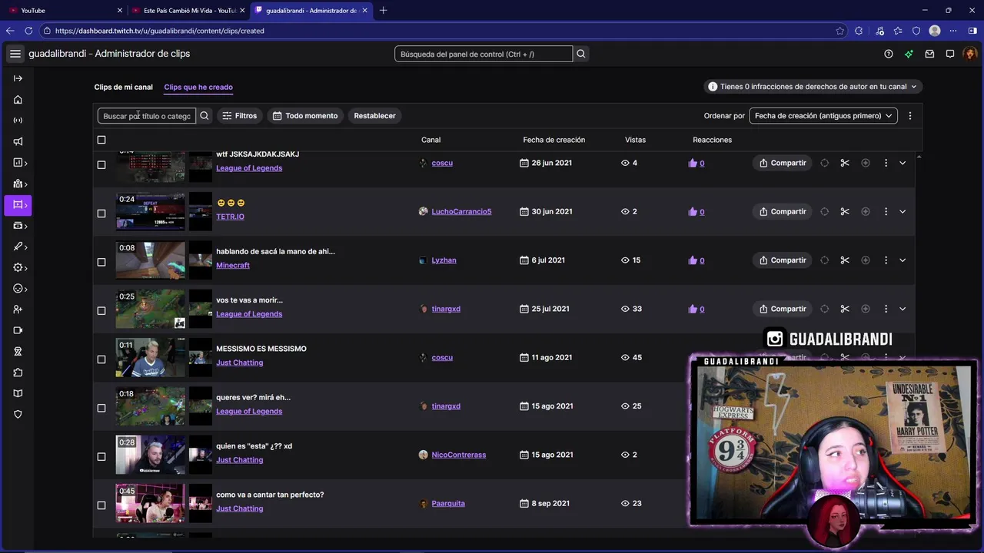Open the megaphone alerts sidebar icon
984x553 pixels.
tap(18, 141)
